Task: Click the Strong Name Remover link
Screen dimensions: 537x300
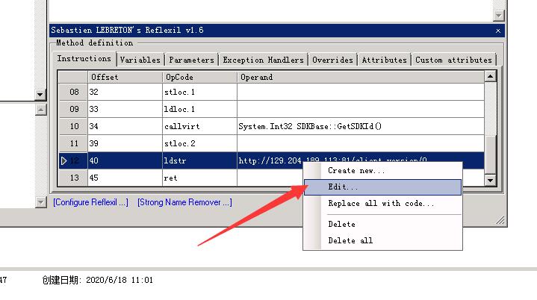Action: (184, 202)
